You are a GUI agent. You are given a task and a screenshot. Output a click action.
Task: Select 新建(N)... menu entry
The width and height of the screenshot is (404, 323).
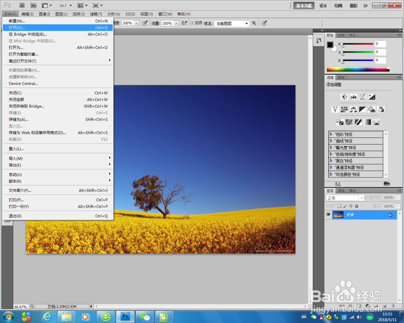coord(58,21)
